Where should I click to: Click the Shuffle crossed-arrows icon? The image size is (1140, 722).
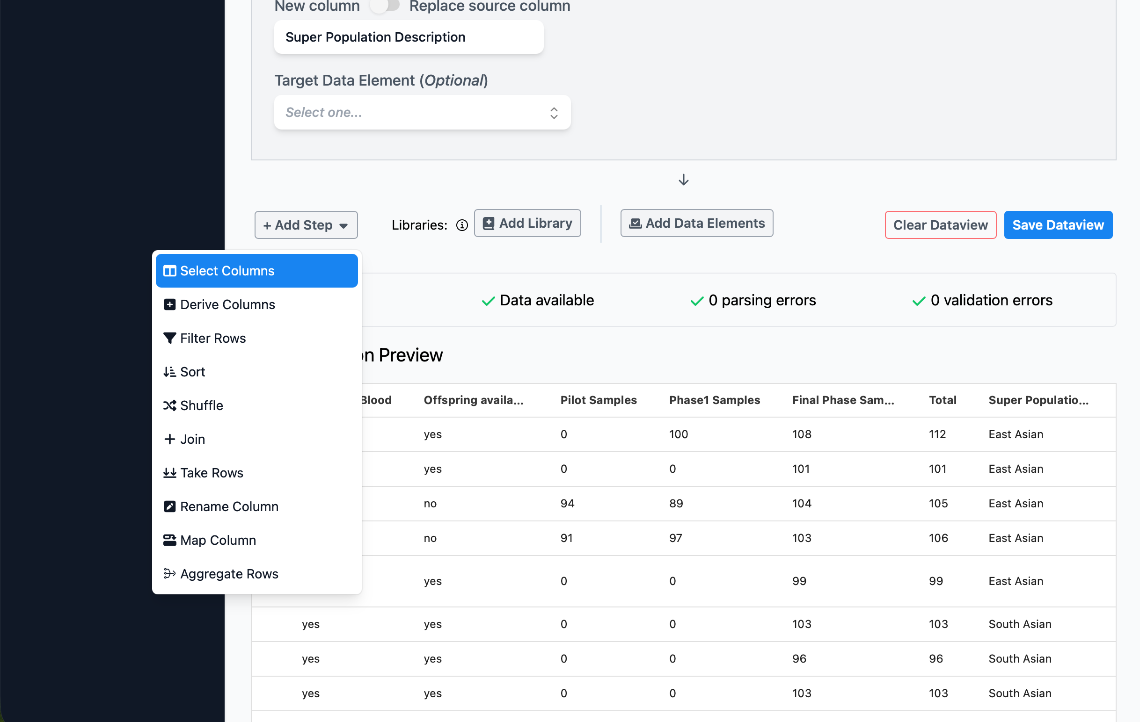click(169, 405)
